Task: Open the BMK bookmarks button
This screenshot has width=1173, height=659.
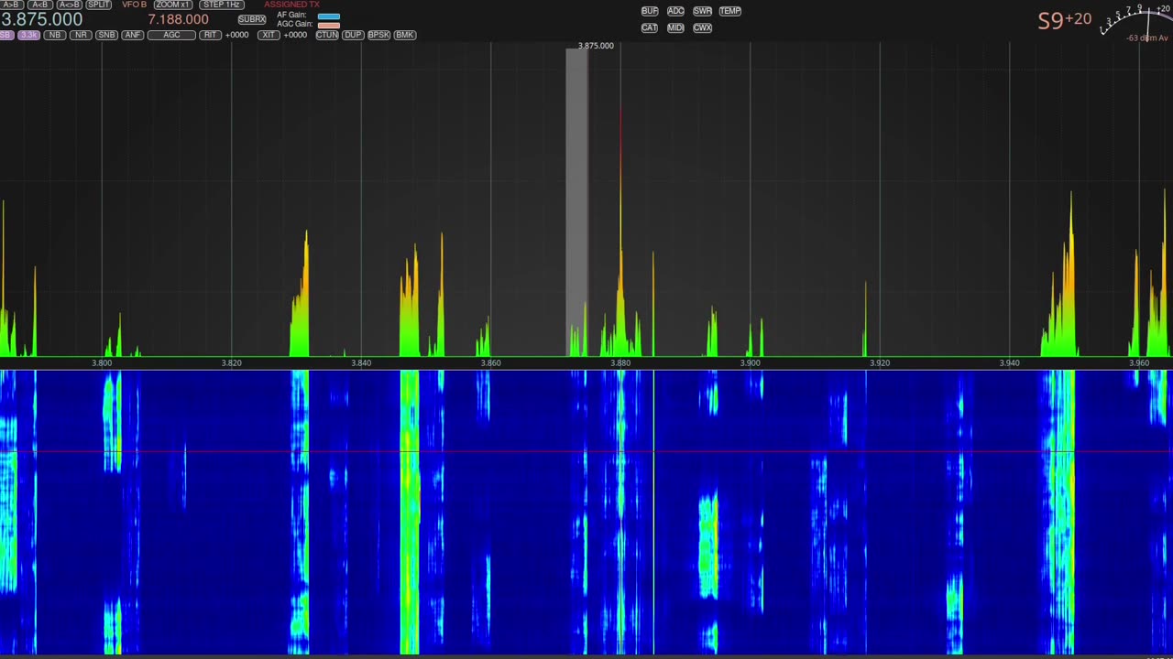Action: pos(405,35)
